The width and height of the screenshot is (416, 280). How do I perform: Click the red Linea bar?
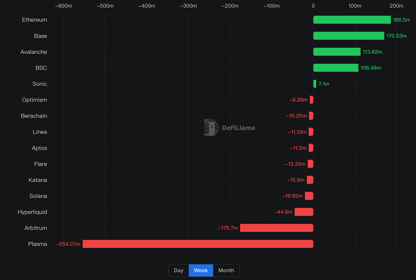(311, 132)
